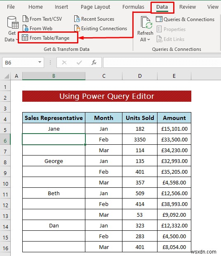Switch to the Insert tab

tap(61, 7)
